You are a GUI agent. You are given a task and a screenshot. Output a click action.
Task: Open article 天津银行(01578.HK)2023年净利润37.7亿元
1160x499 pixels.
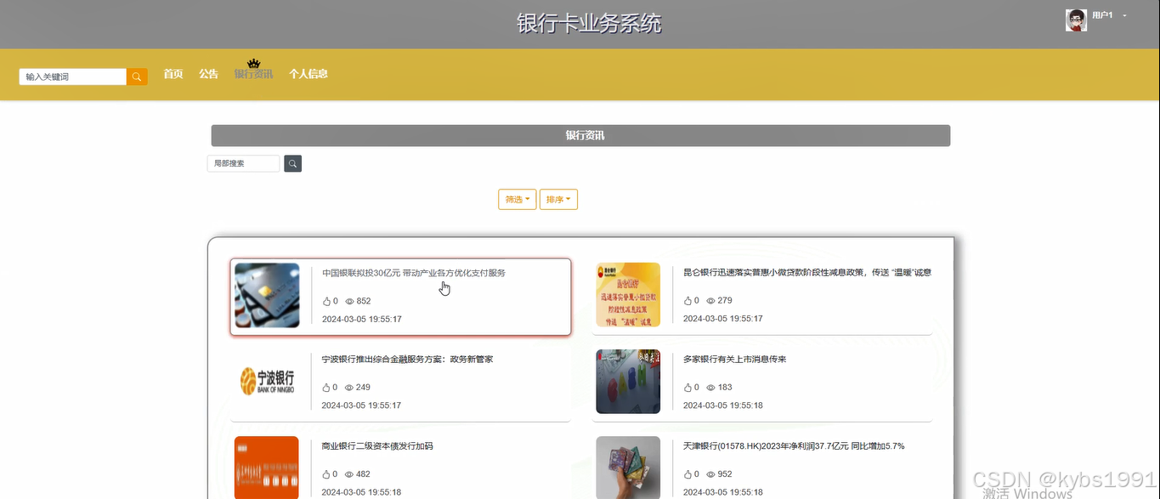794,445
